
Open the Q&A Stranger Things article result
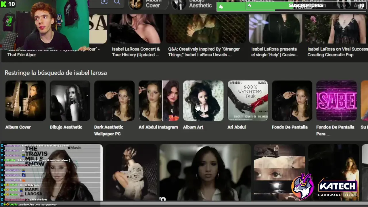coord(204,52)
